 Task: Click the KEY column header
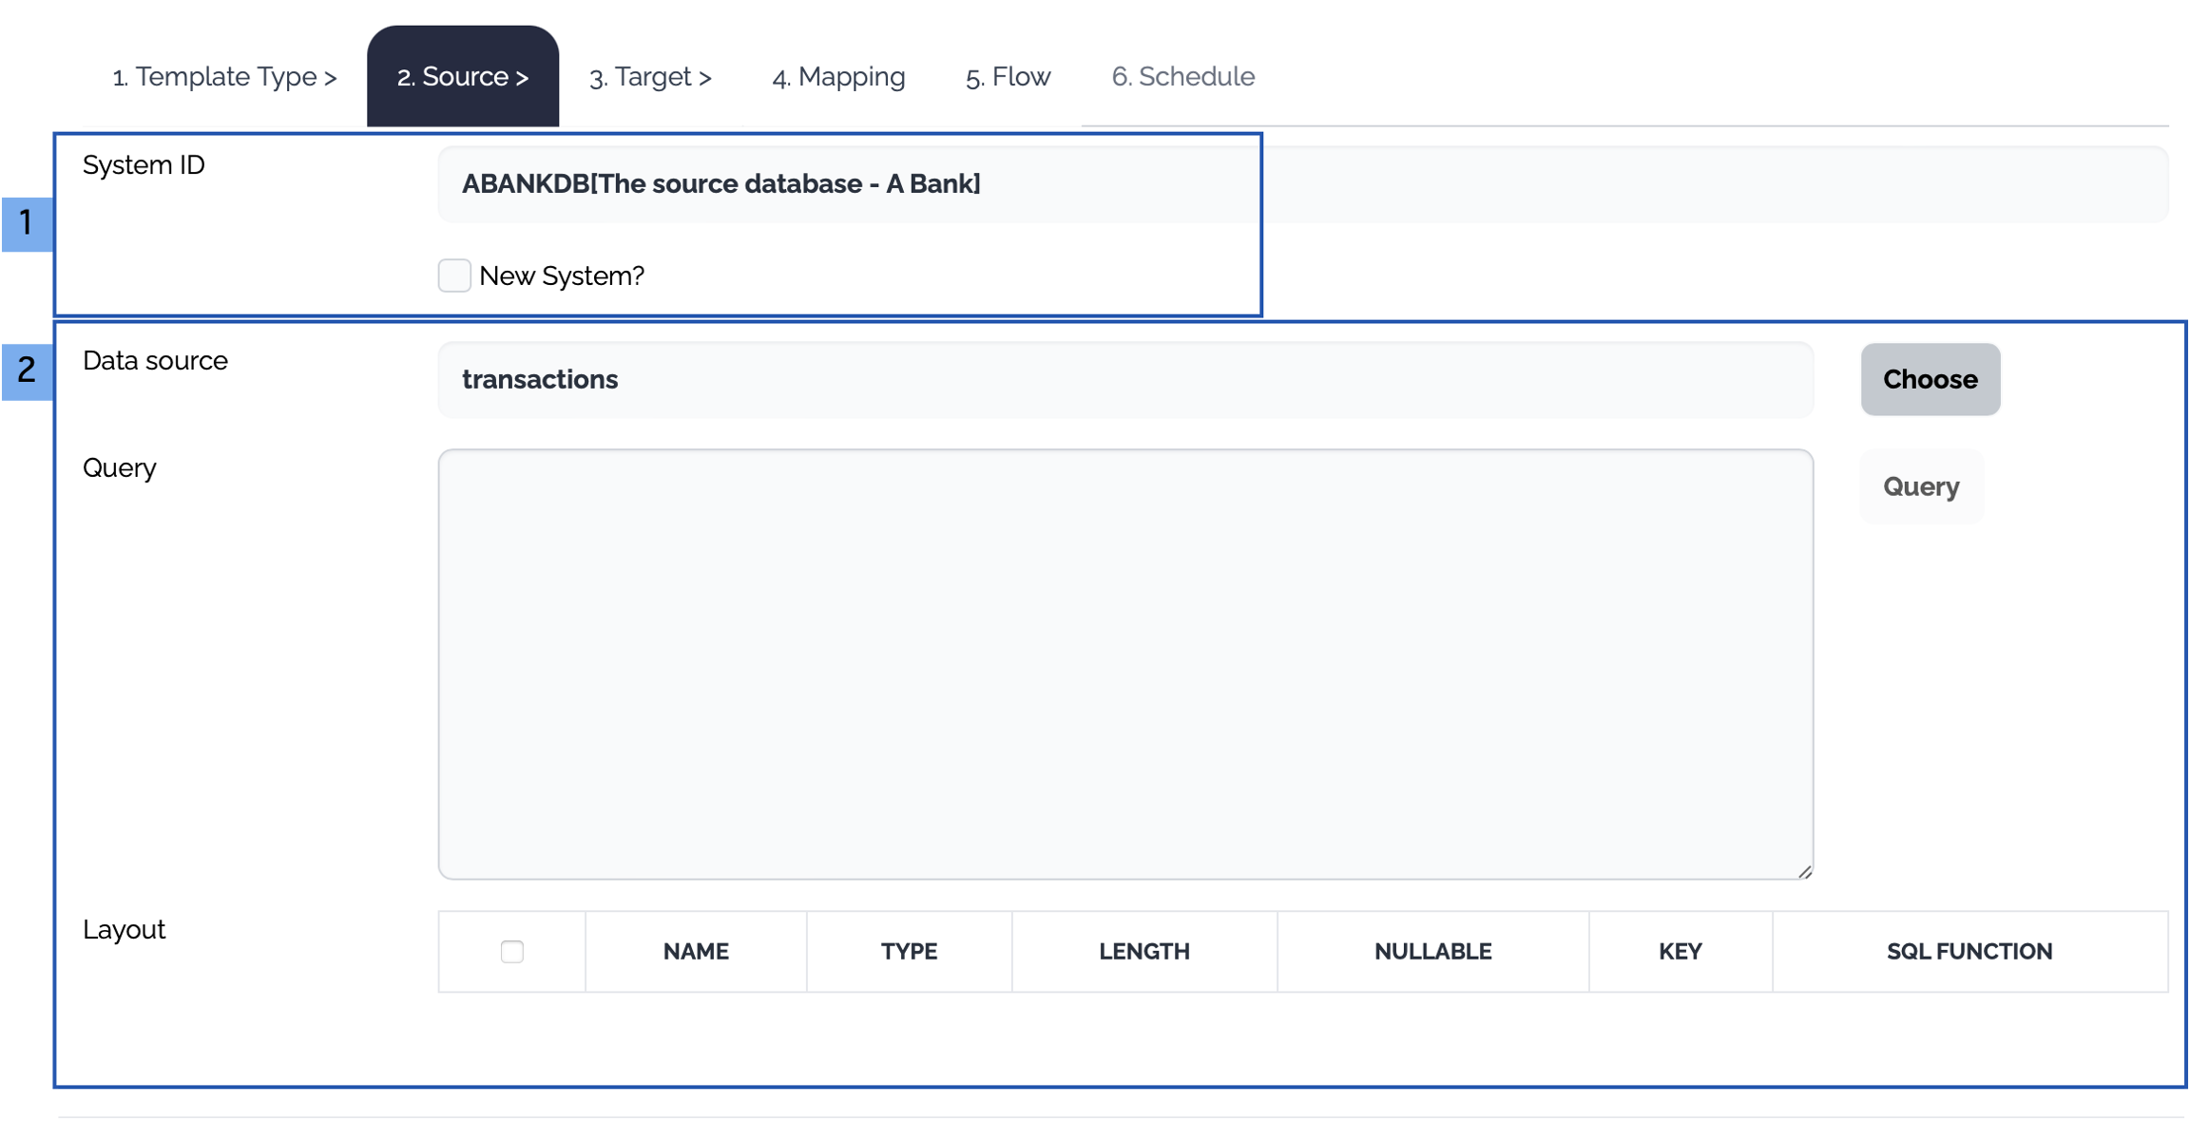click(1680, 951)
